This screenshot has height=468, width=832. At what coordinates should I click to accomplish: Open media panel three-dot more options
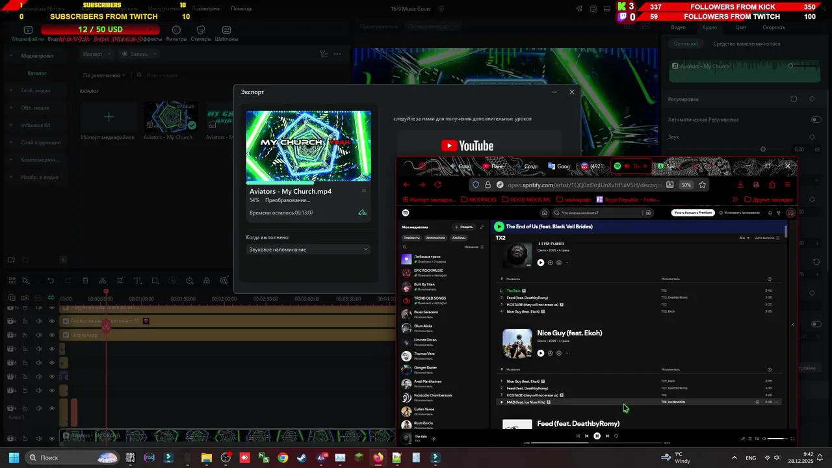337,55
